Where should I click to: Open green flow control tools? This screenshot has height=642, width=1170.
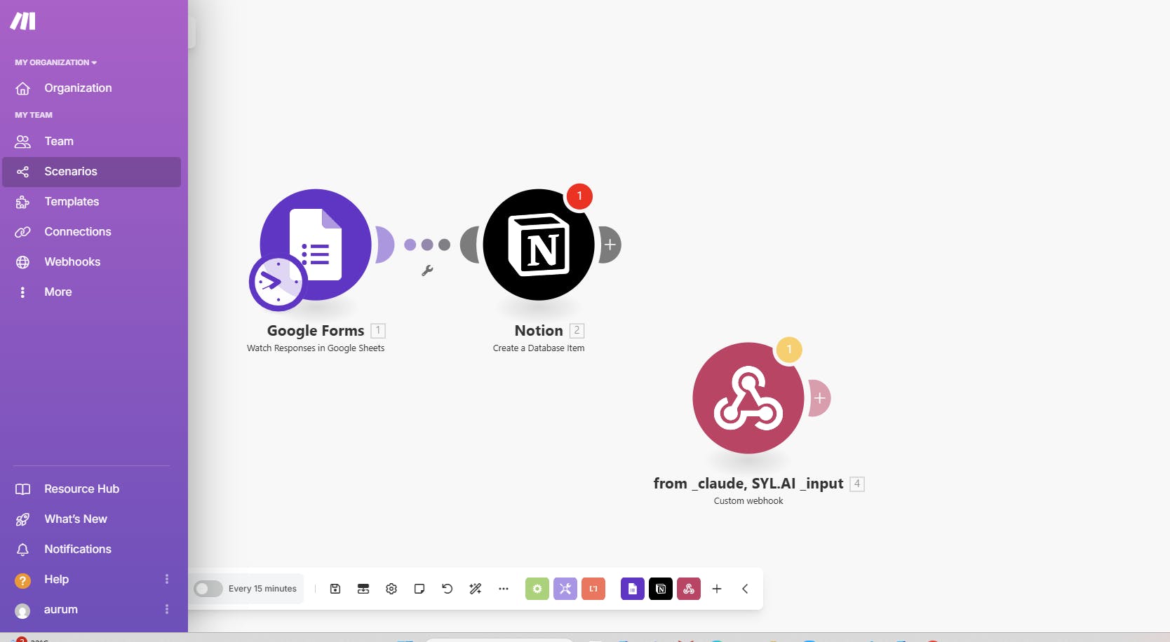pyautogui.click(x=537, y=589)
